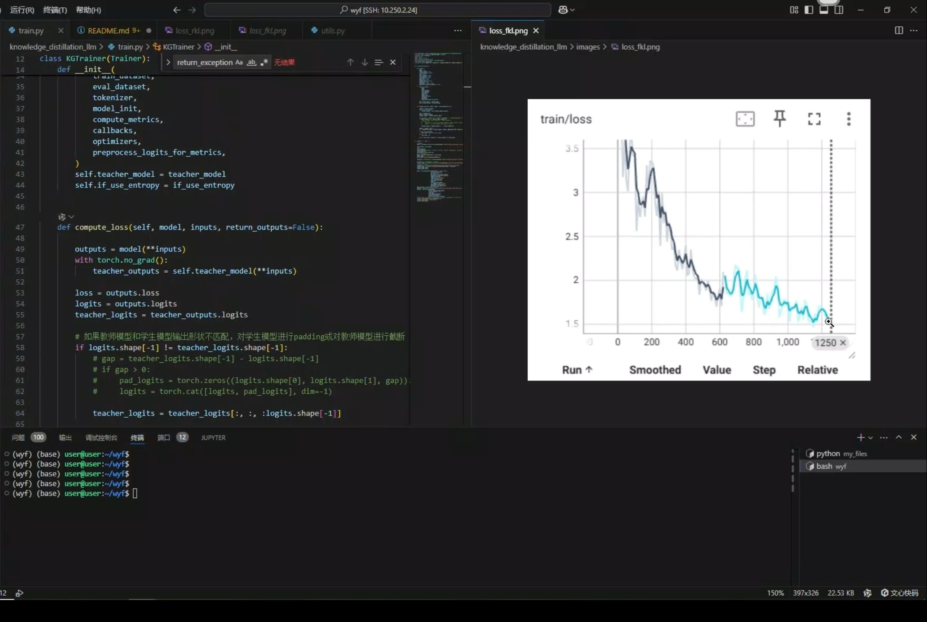Image resolution: width=927 pixels, height=622 pixels.
Task: Click the 150% zoom level in status bar
Action: (x=775, y=593)
